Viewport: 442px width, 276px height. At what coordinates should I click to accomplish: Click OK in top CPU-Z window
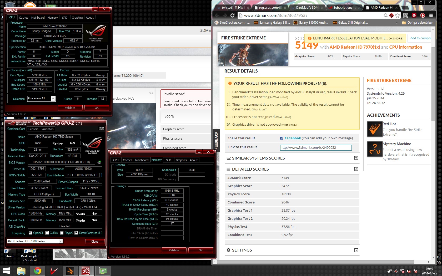[97, 108]
